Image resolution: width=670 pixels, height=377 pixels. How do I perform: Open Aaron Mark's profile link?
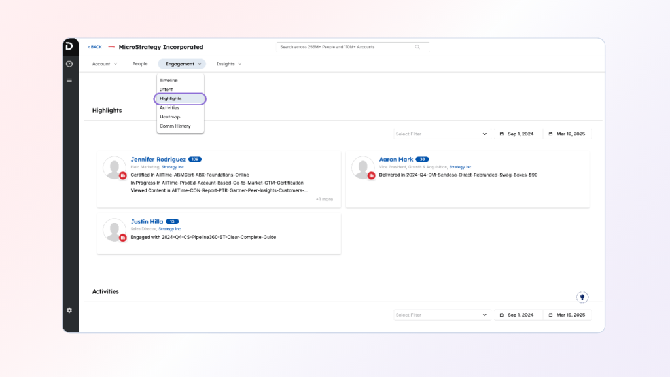point(396,160)
